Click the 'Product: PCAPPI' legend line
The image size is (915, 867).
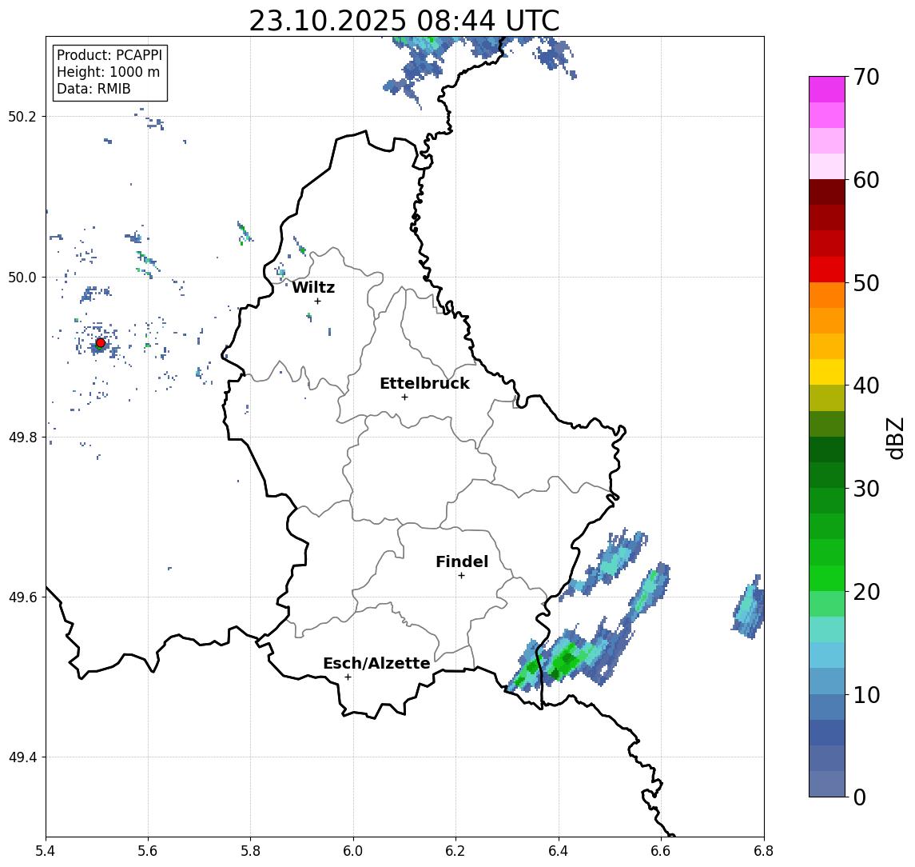[x=109, y=55]
